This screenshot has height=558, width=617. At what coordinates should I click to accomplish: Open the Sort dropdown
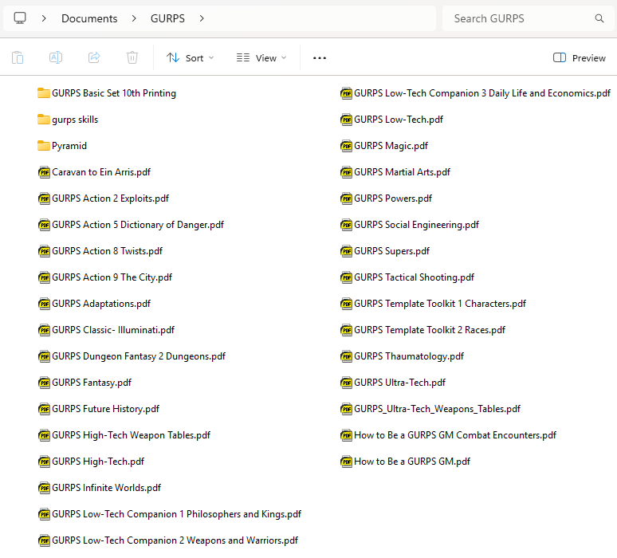[x=190, y=58]
